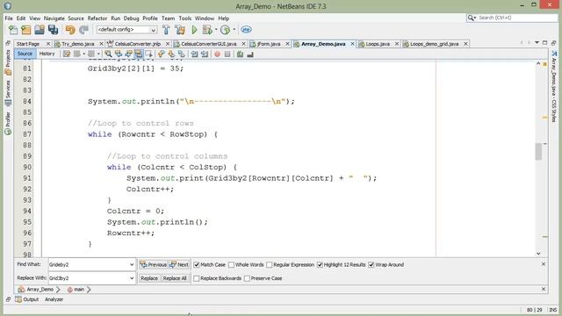
Task: Open the Navigate menu
Action: pyautogui.click(x=54, y=18)
